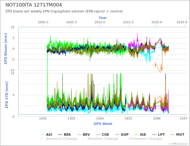190x146 pixels.
Task: Click the ZPD Biases [mm] axis label
Action: pos(6,49)
